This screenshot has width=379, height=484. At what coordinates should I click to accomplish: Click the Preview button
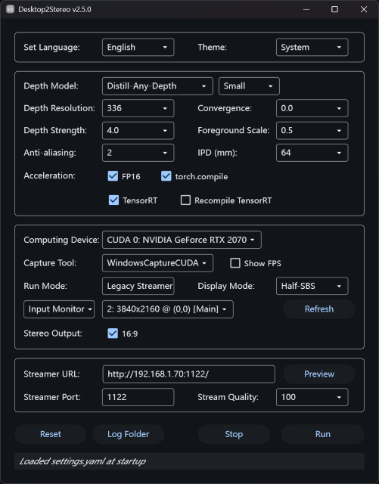319,374
